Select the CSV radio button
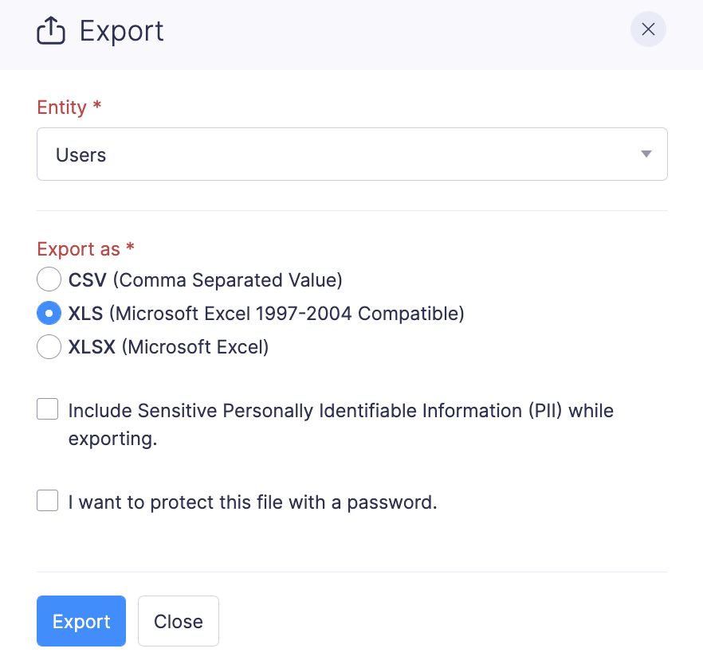 tap(49, 279)
